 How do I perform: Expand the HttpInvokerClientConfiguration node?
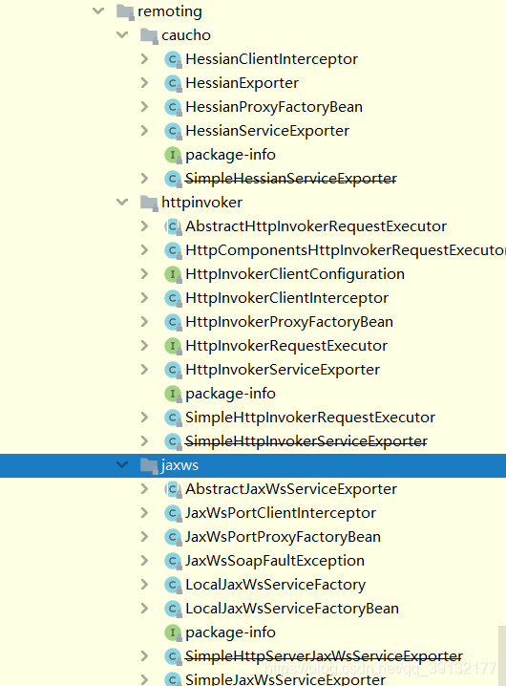tap(145, 274)
